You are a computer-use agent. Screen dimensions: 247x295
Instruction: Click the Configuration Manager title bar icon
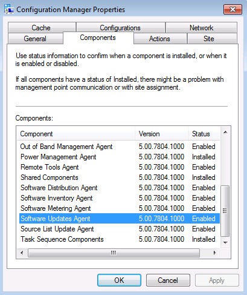9,9
